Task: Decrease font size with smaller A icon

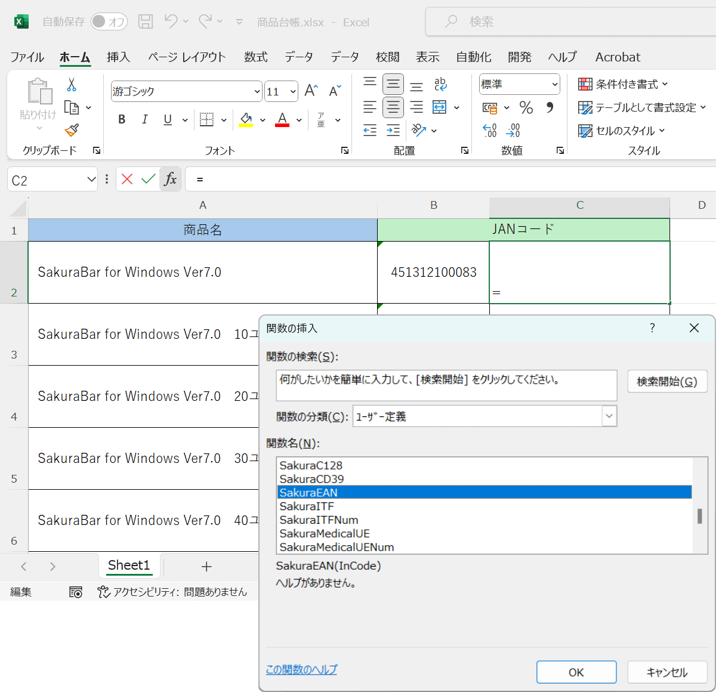Action: tap(335, 91)
